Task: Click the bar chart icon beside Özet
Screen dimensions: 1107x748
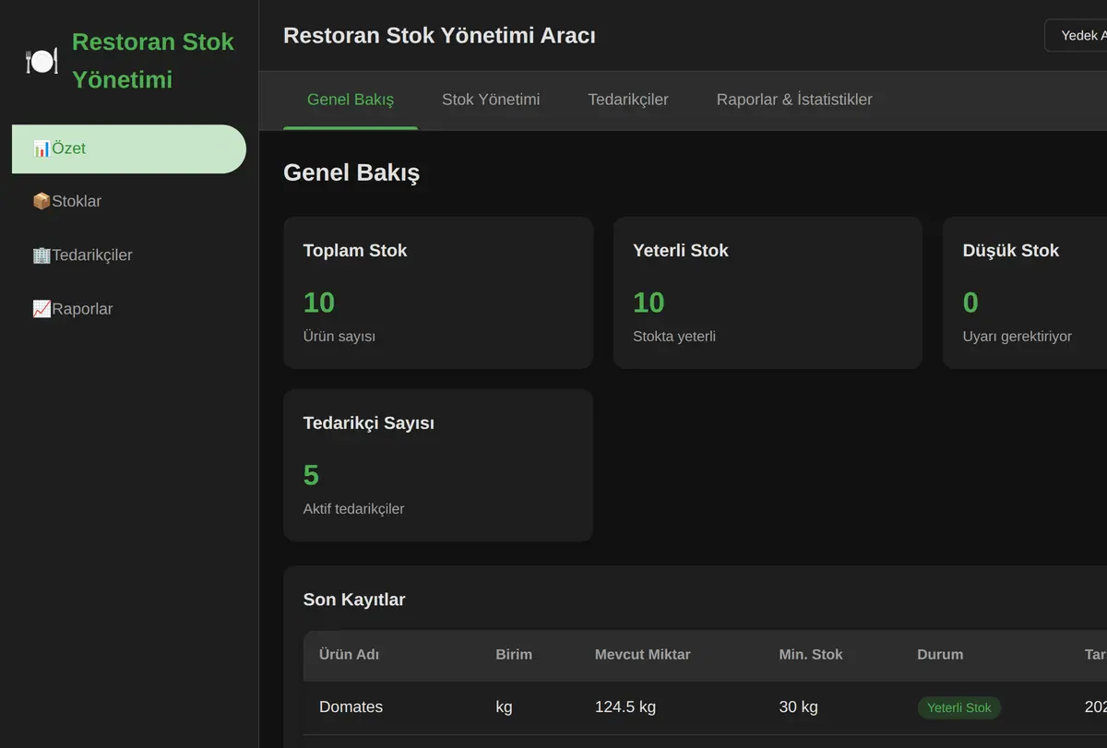Action: (42, 148)
